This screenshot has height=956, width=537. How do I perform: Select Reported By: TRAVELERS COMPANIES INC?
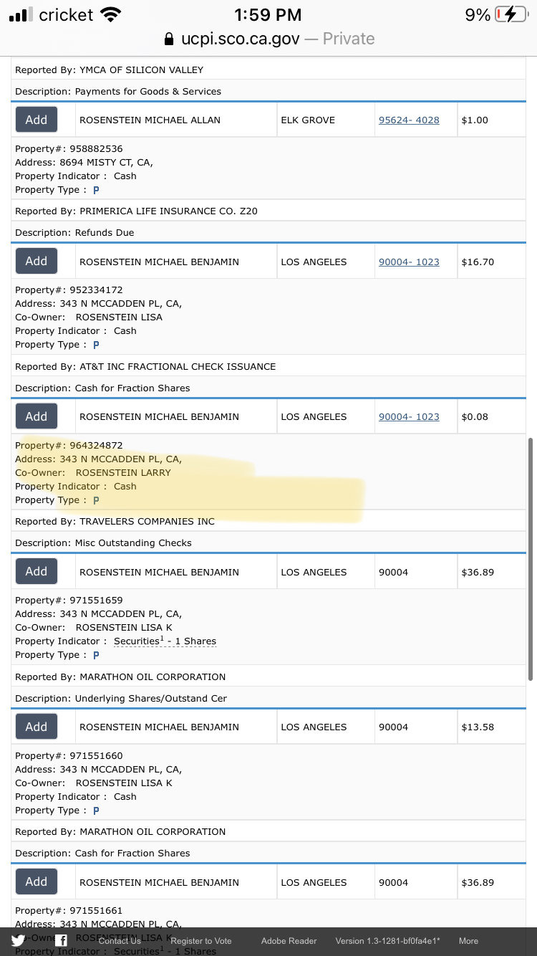115,521
